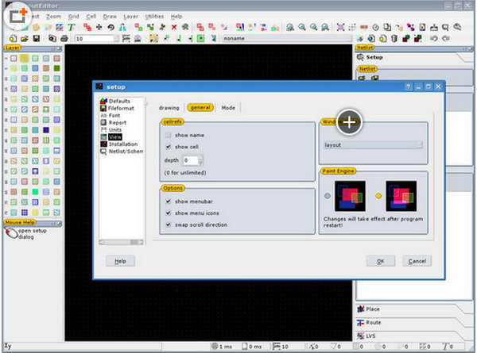Click the Place panel icon
This screenshot has width=477, height=353.
pos(360,309)
